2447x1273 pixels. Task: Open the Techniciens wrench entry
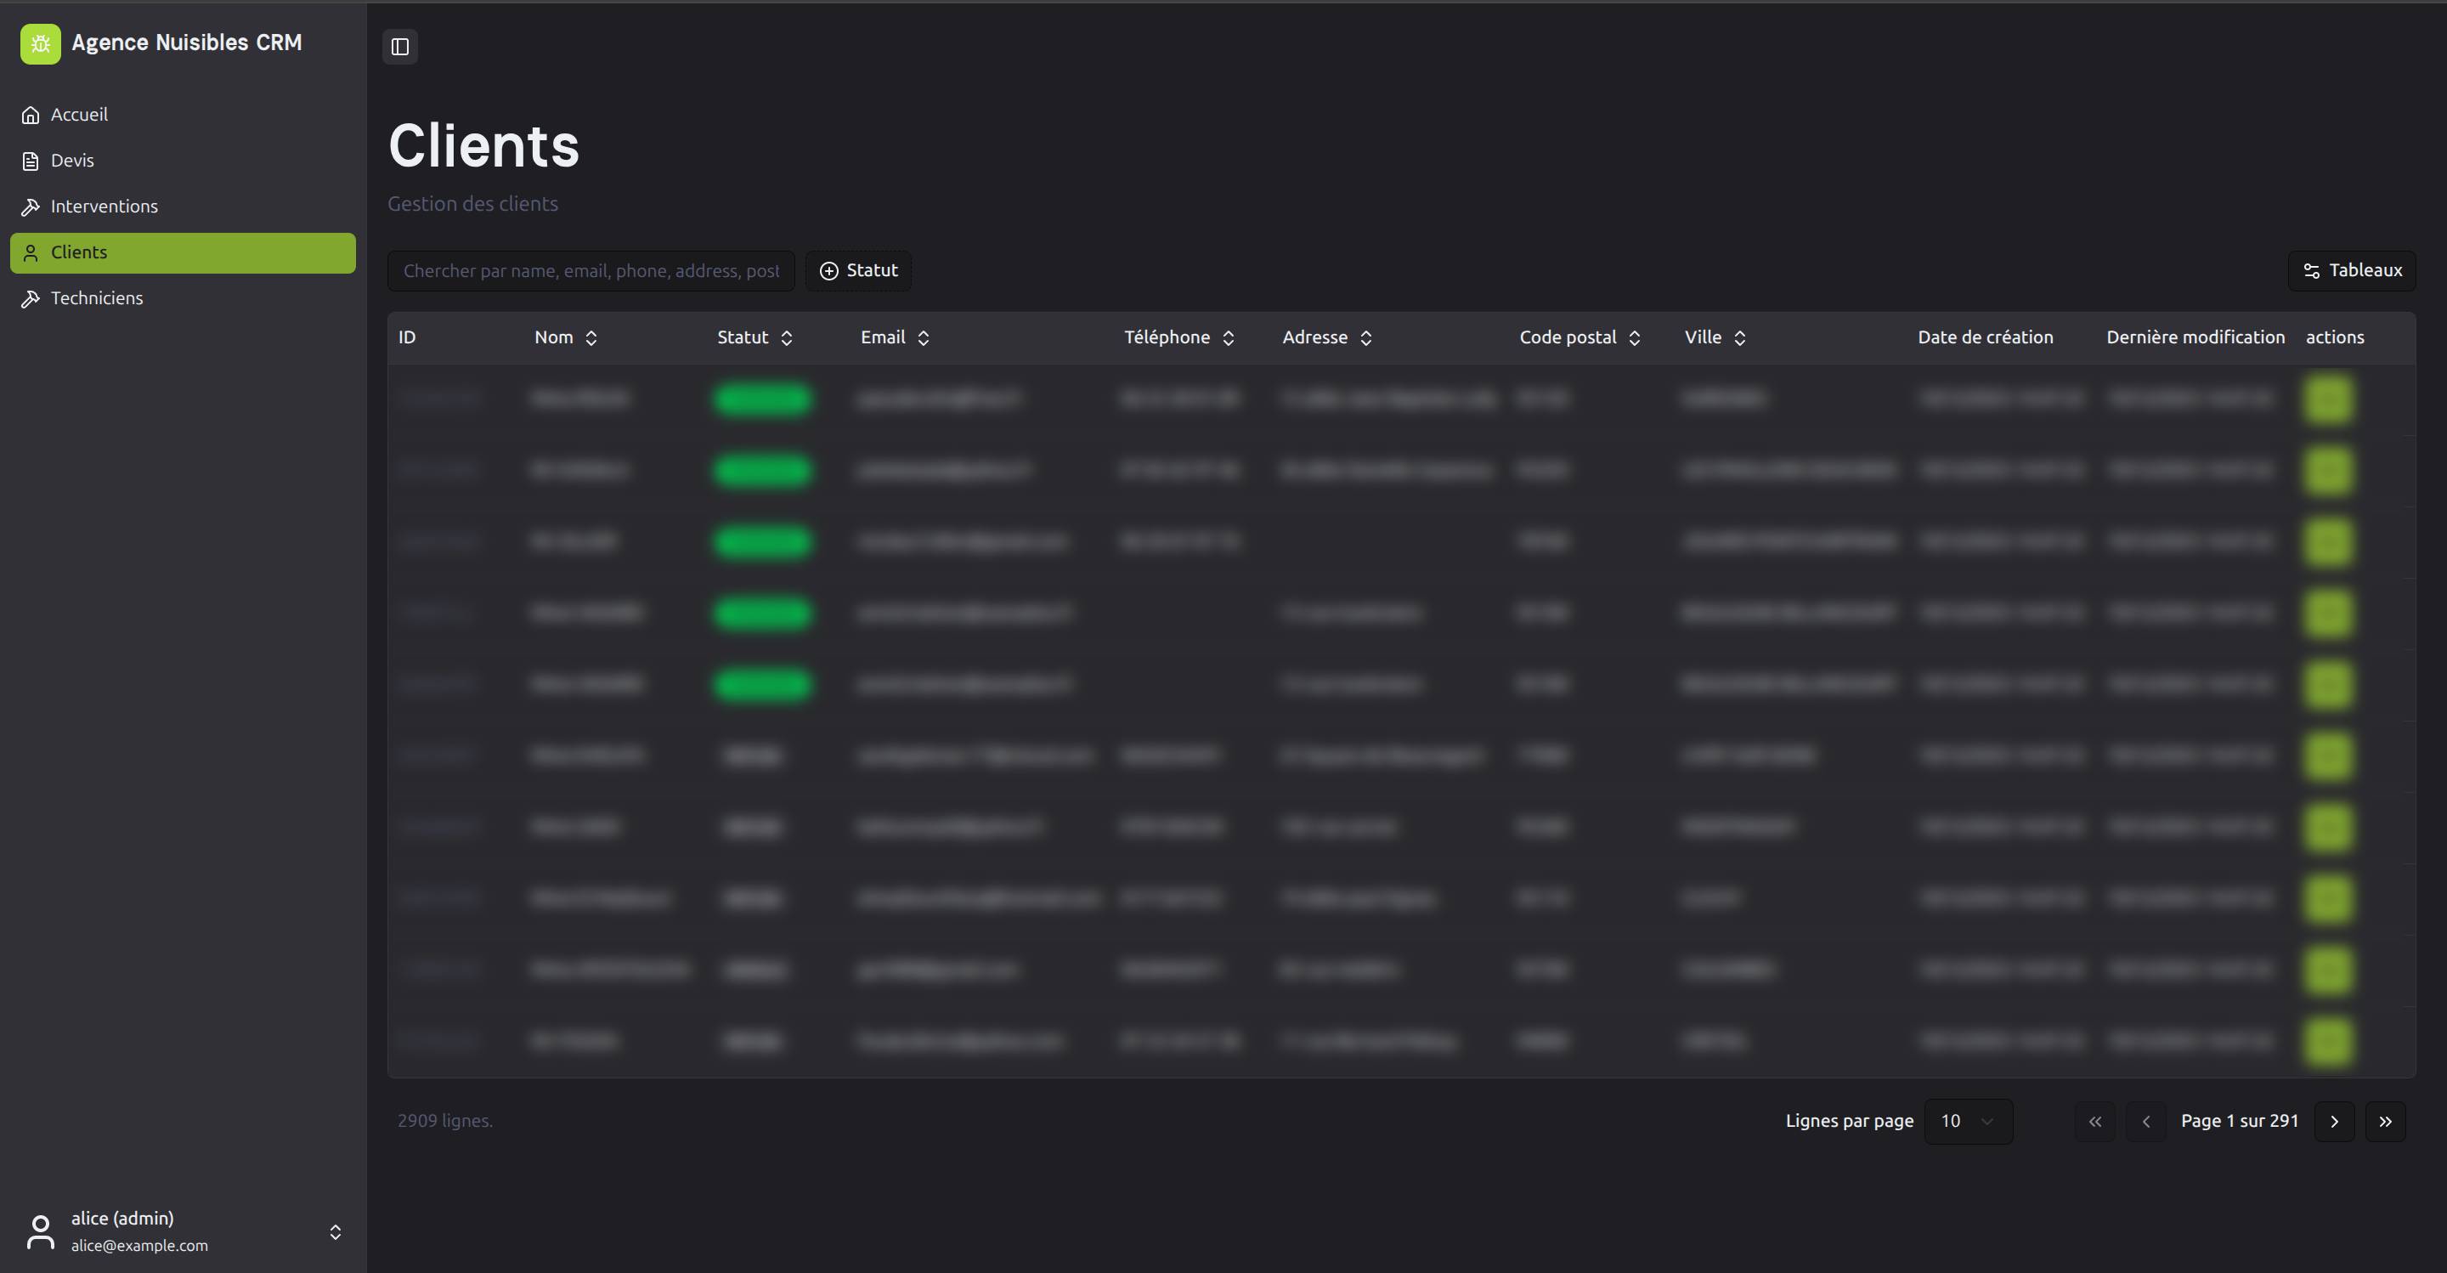96,298
